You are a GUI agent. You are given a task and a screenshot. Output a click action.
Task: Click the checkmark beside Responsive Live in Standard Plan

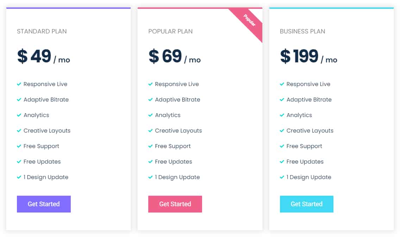coord(19,84)
